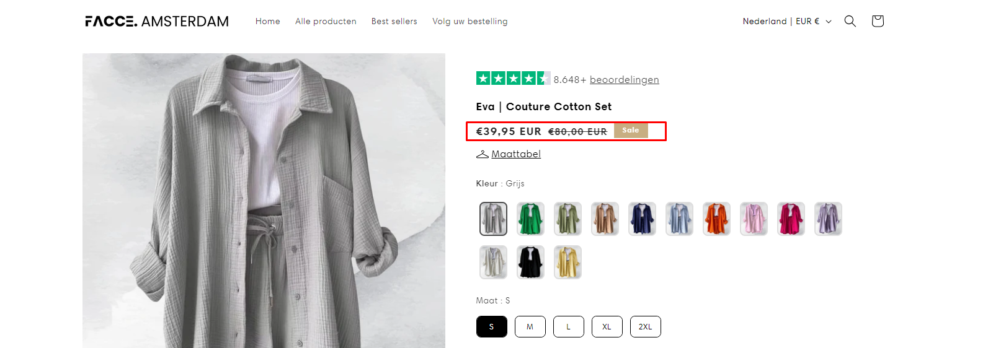Open the Best sellers page
1006x348 pixels.
[394, 21]
